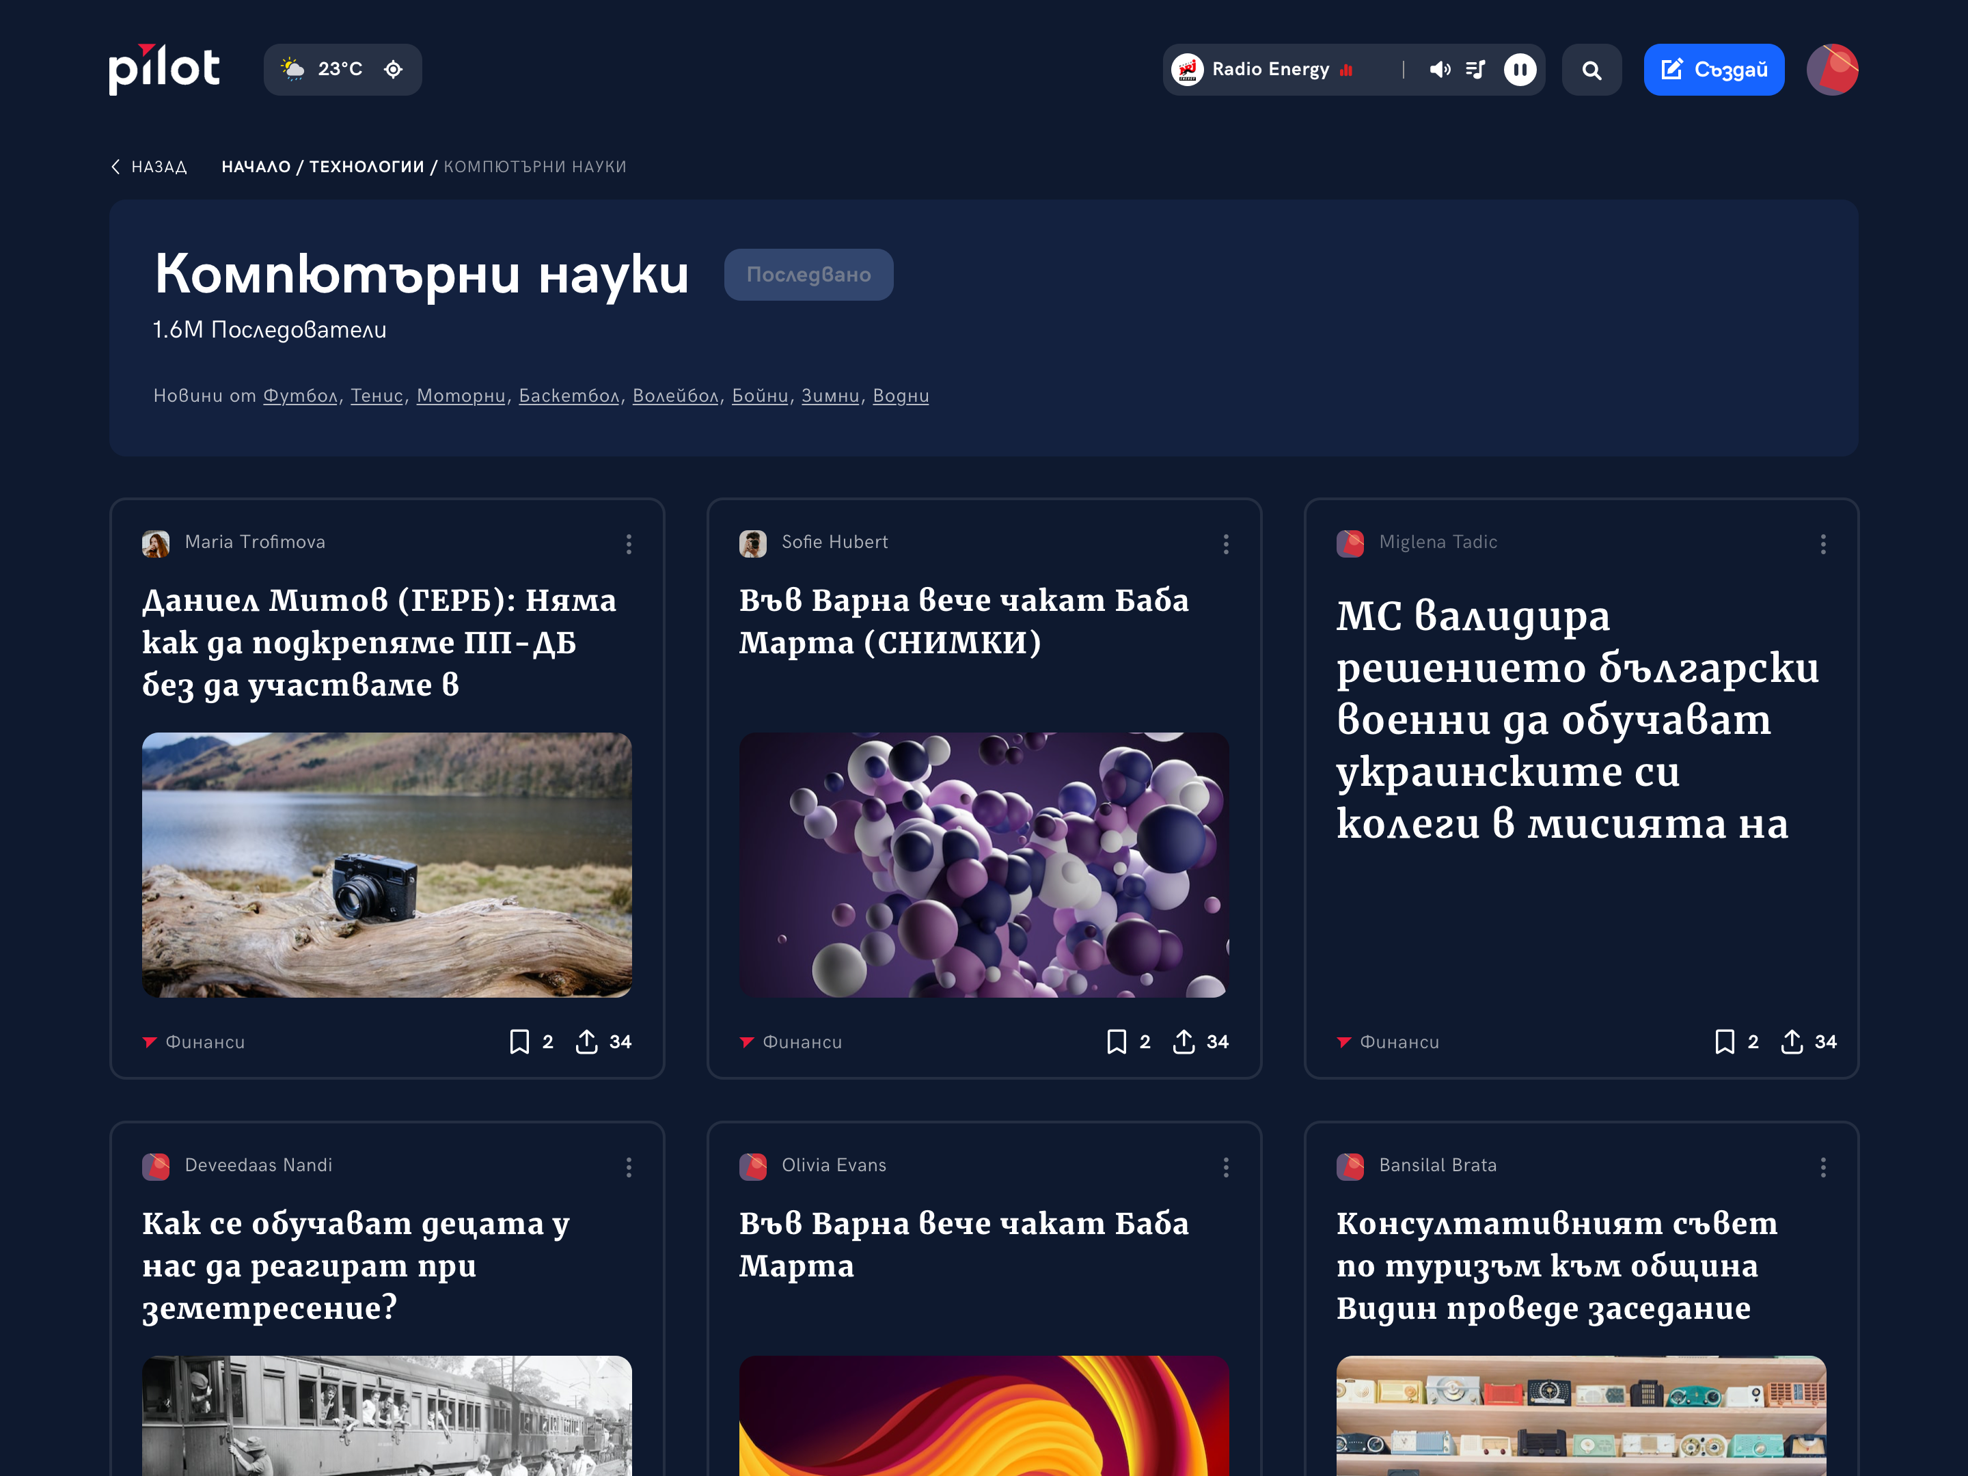The width and height of the screenshot is (1968, 1476).
Task: Open the three-dot menu on Maria Trofimova card
Action: click(629, 544)
